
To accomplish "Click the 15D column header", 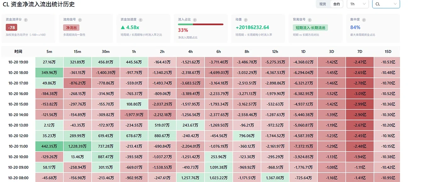I will pyautogui.click(x=388, y=52).
